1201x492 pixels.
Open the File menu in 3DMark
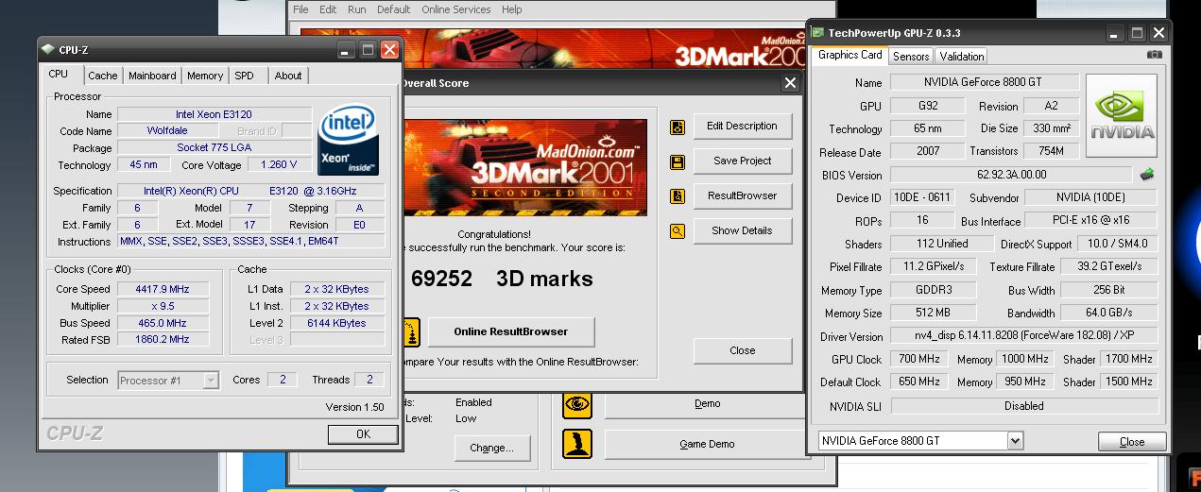300,9
